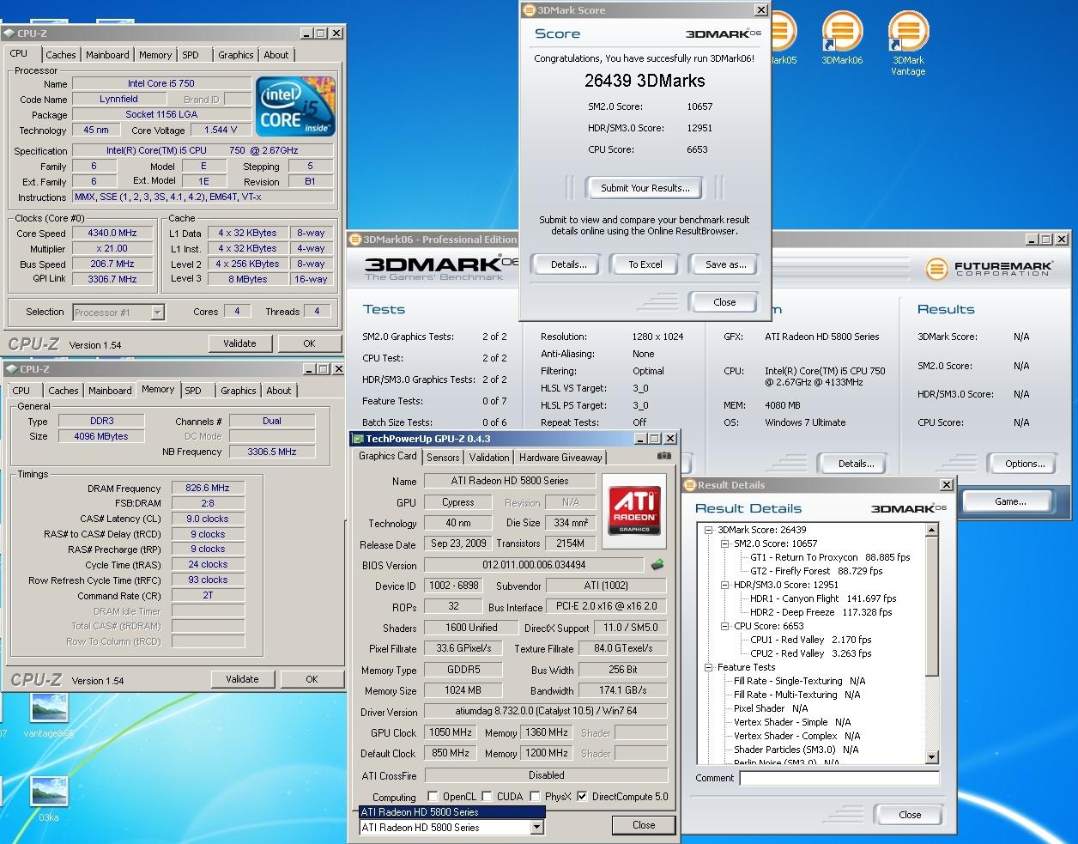Image resolution: width=1078 pixels, height=844 pixels.
Task: Enable the OpenCL checkbox in GPU-Z
Action: pyautogui.click(x=432, y=796)
